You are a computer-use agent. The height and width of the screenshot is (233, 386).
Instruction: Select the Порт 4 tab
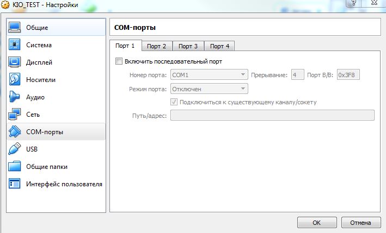click(220, 46)
